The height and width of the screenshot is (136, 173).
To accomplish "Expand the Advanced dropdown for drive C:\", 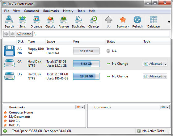I will pyautogui.click(x=155, y=64).
